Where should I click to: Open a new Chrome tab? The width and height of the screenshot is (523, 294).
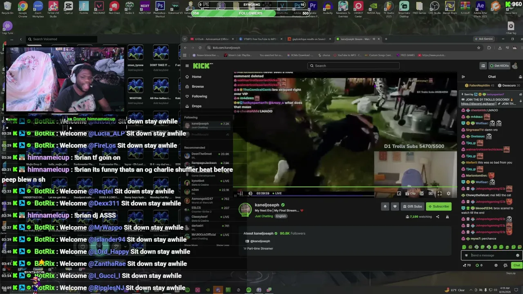coord(386,39)
